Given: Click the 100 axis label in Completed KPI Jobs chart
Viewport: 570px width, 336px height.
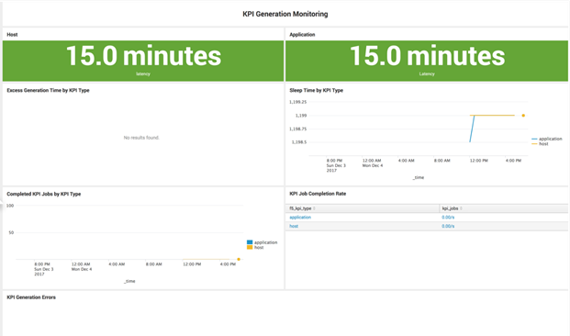Looking at the screenshot, I should [10, 206].
